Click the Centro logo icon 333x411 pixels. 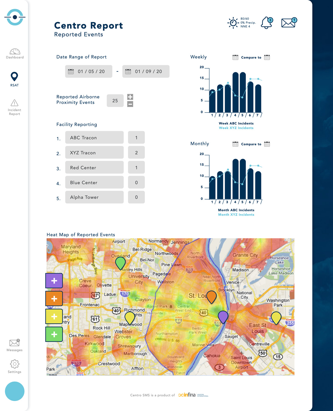[x=15, y=17]
